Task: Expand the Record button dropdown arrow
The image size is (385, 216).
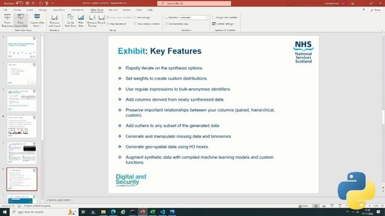Action: coord(102,26)
